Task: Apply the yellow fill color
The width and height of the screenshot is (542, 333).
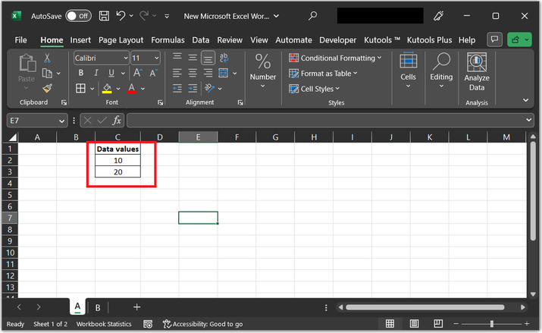Action: tap(107, 89)
